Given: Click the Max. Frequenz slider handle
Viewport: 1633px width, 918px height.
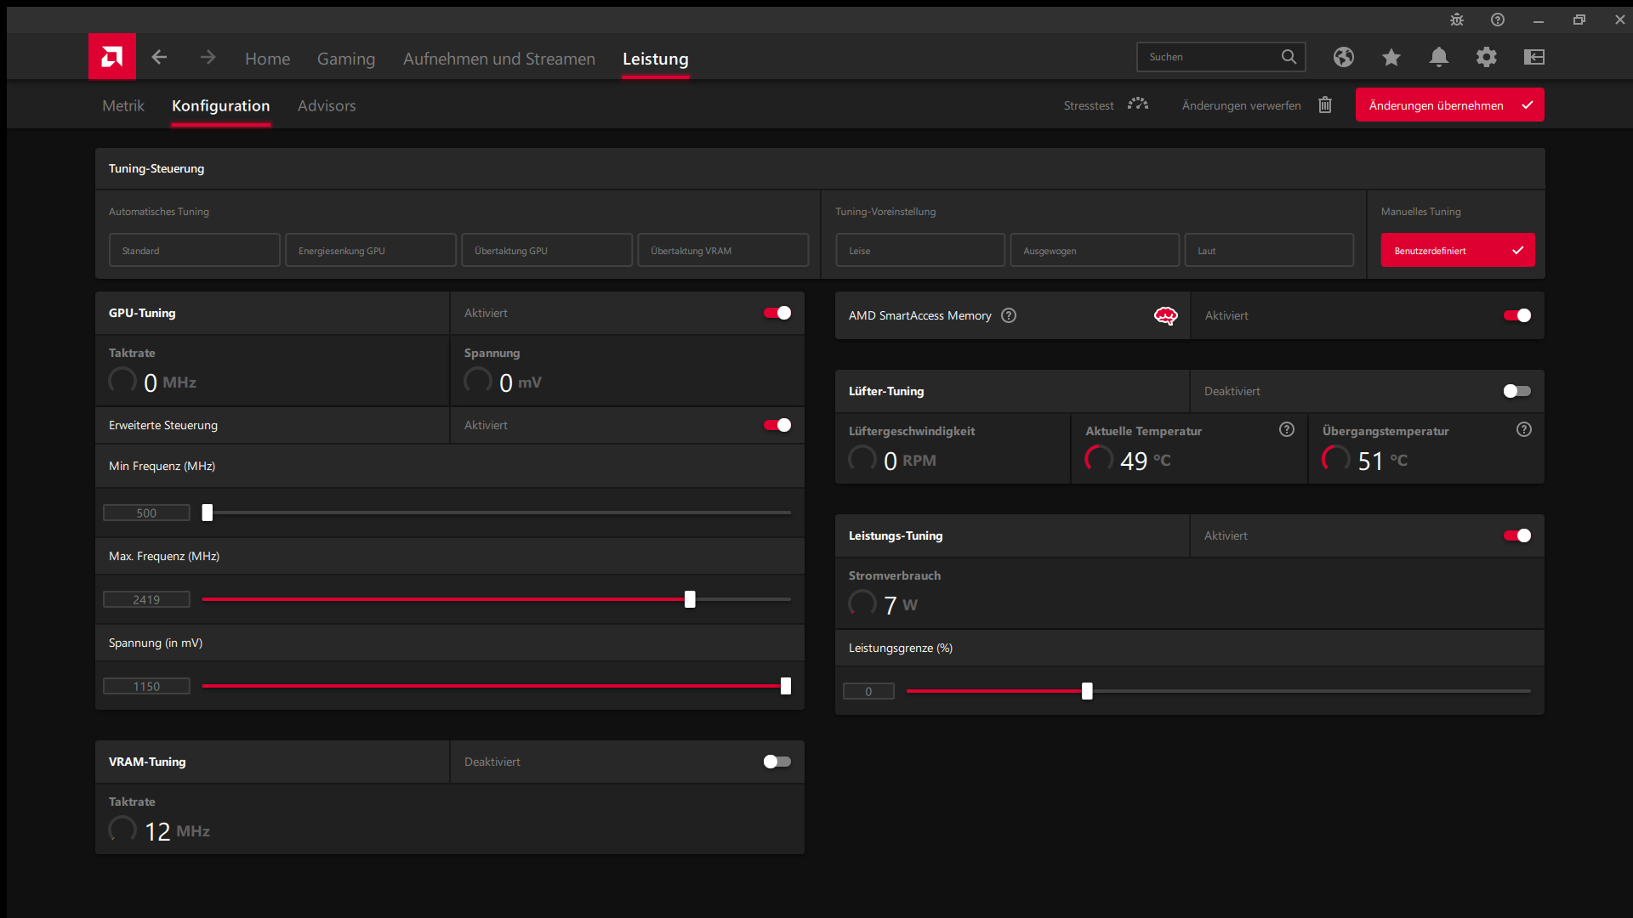Looking at the screenshot, I should coord(690,599).
